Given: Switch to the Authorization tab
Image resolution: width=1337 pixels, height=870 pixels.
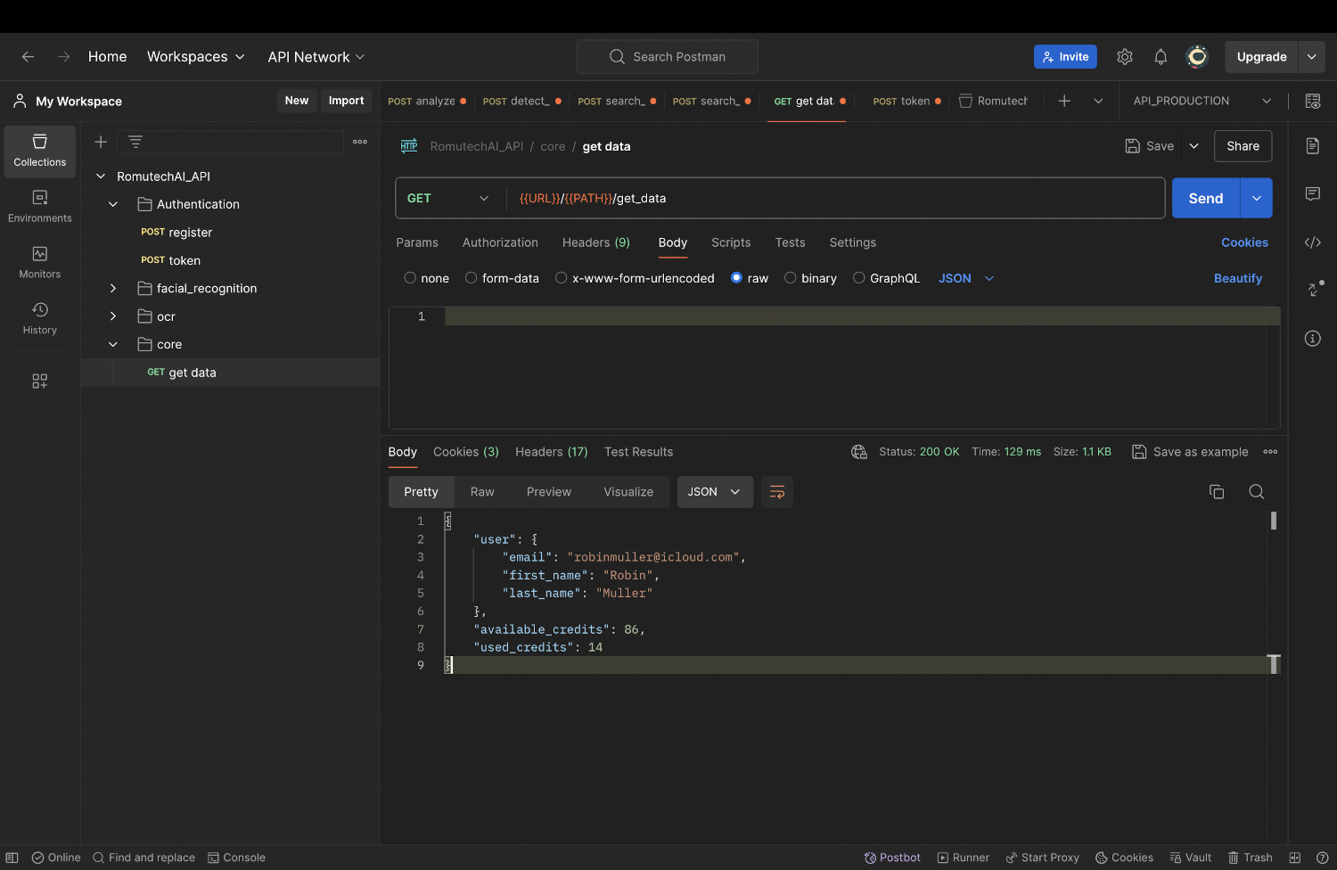Looking at the screenshot, I should coord(500,242).
